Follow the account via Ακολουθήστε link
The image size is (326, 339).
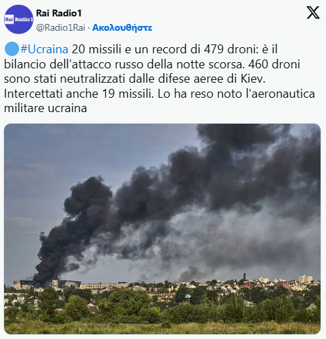click(x=122, y=27)
